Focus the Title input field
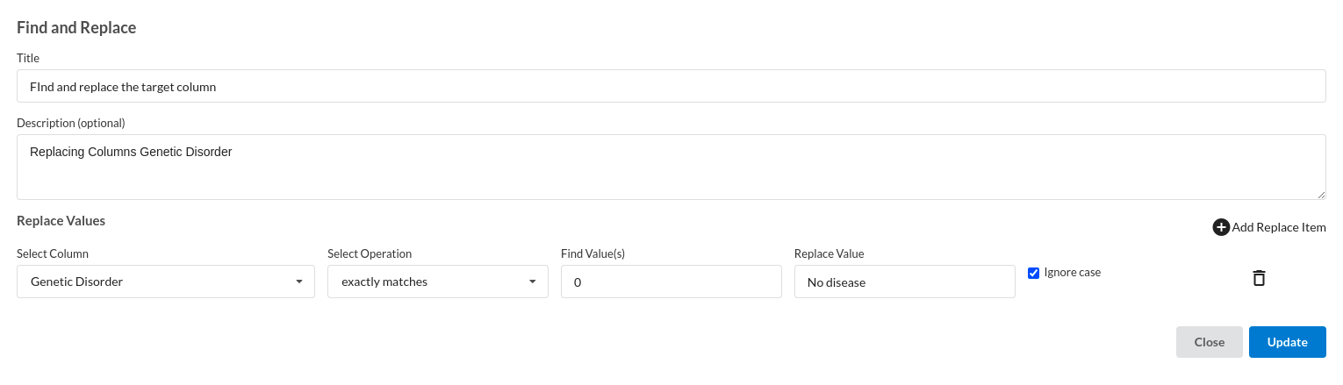Image resolution: width=1343 pixels, height=385 pixels. click(x=671, y=86)
